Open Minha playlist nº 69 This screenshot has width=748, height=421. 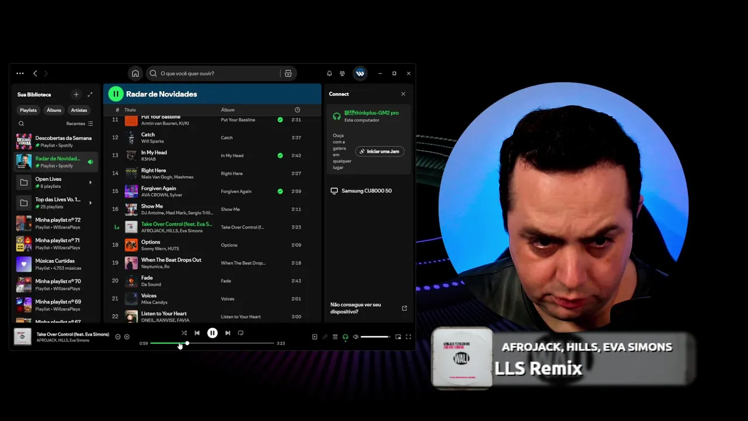(x=56, y=305)
